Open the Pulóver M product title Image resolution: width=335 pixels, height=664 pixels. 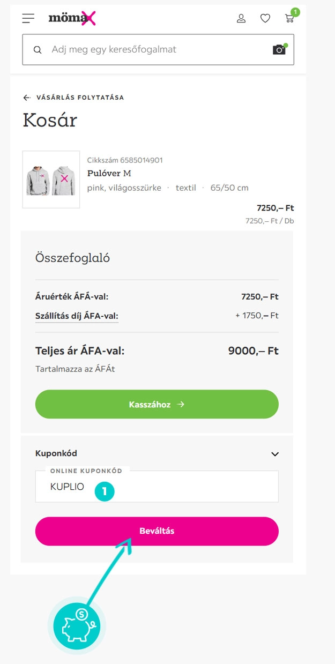click(x=109, y=174)
